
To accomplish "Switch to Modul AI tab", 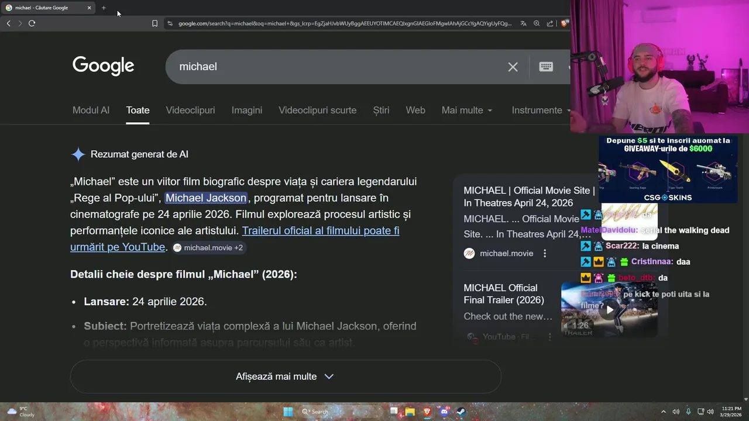I will click(91, 110).
